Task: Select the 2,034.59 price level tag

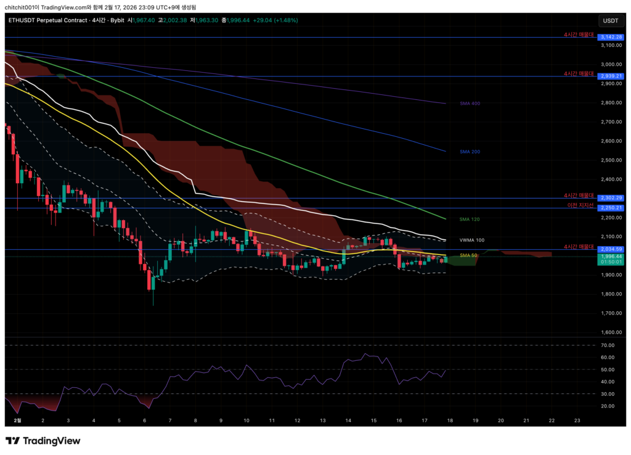Action: coord(611,249)
